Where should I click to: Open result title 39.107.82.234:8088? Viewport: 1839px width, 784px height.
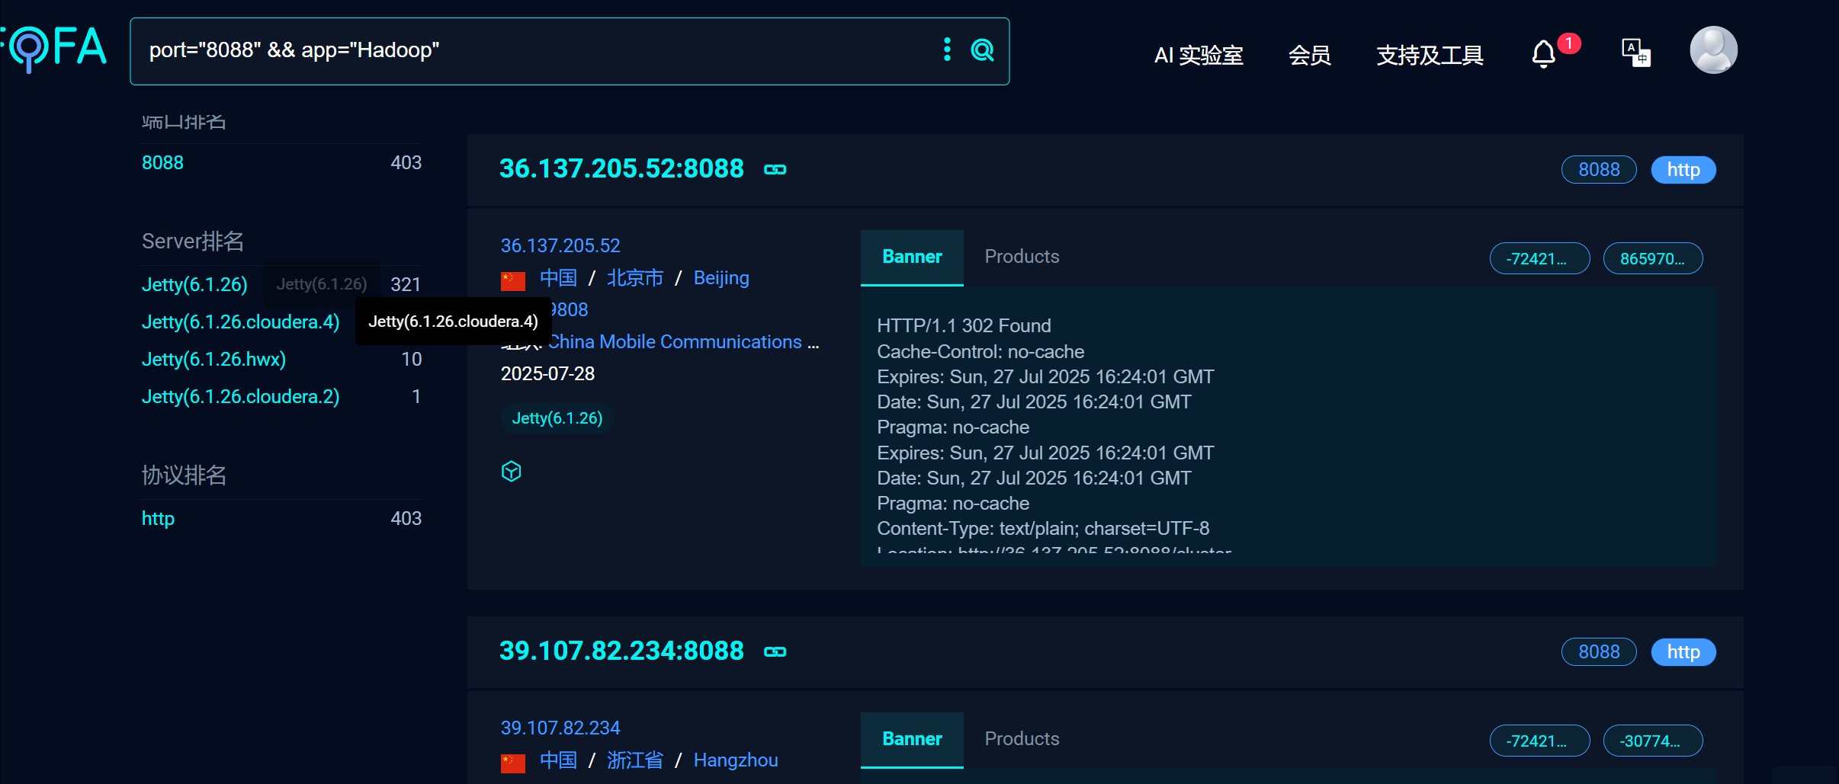coord(621,651)
